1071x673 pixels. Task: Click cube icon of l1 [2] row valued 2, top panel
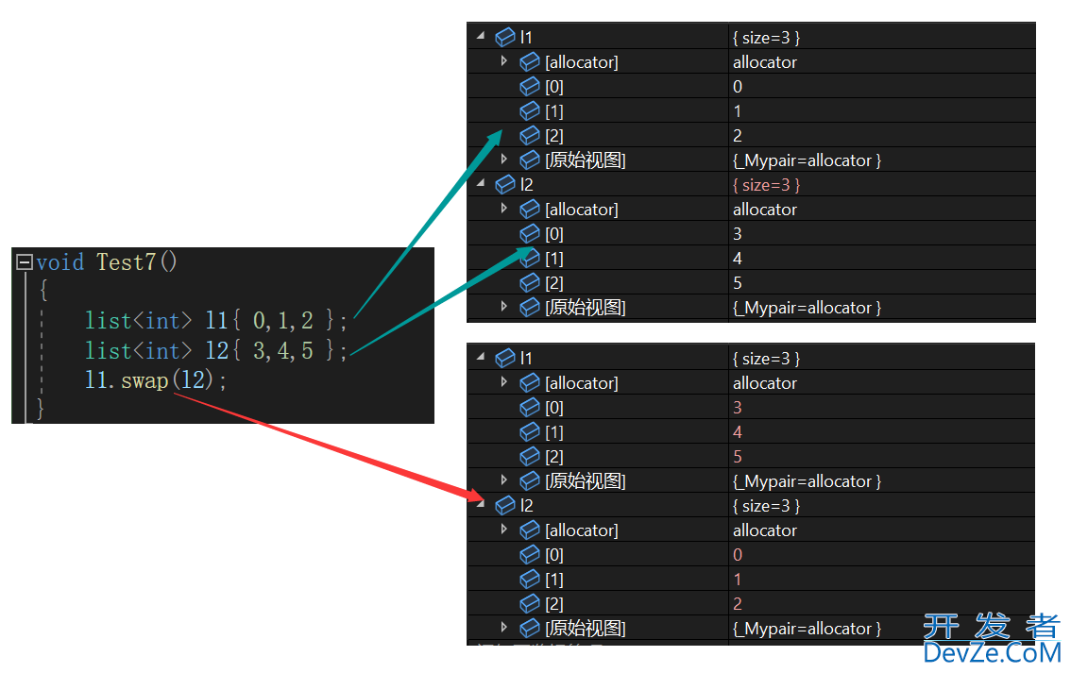pos(529,135)
